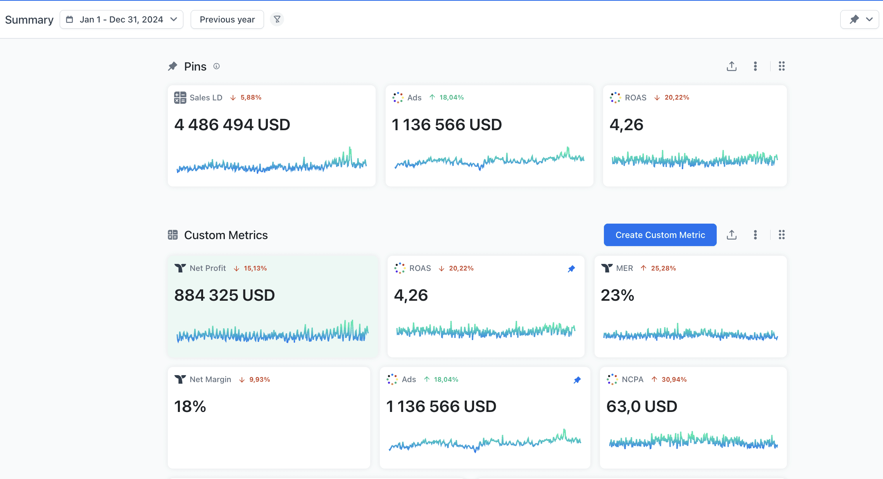This screenshot has height=479, width=883.
Task: Unpin the Ads custom metric card
Action: point(577,380)
